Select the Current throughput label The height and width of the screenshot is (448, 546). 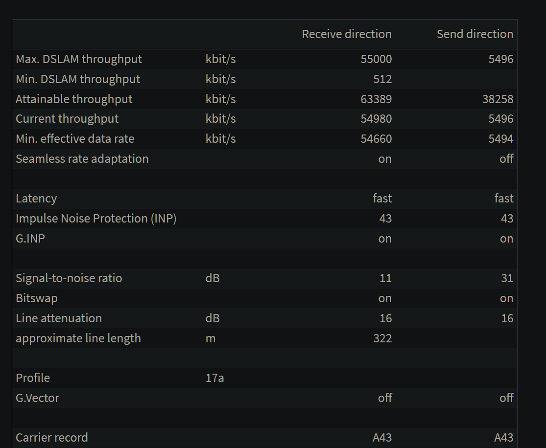pos(67,119)
